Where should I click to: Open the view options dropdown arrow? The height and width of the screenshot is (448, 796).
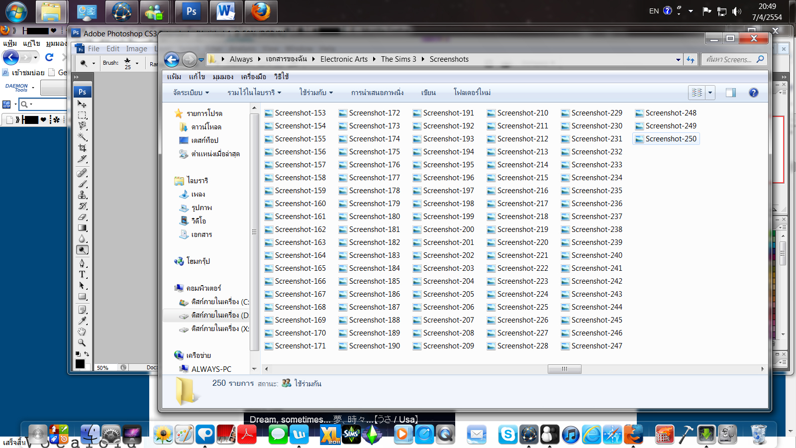point(710,93)
